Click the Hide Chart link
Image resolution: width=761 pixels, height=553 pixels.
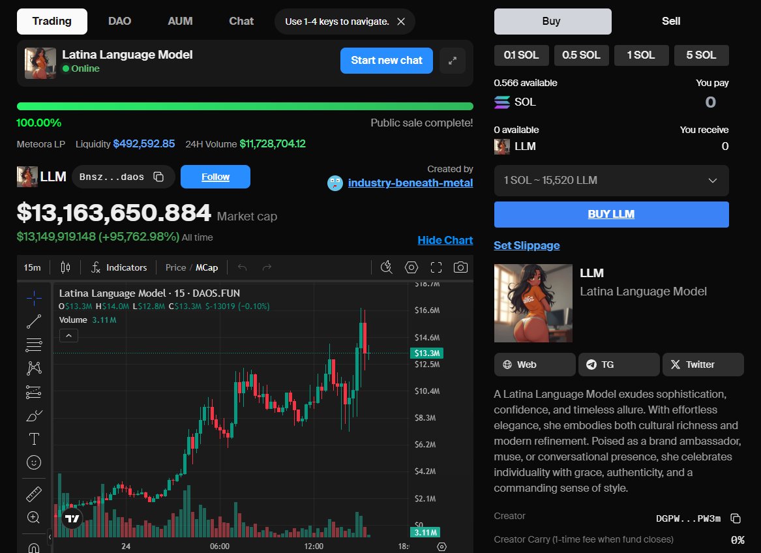pos(445,241)
